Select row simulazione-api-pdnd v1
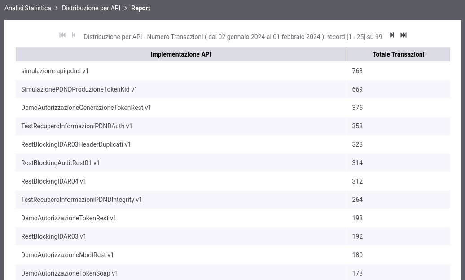This screenshot has width=465, height=280. [233, 71]
